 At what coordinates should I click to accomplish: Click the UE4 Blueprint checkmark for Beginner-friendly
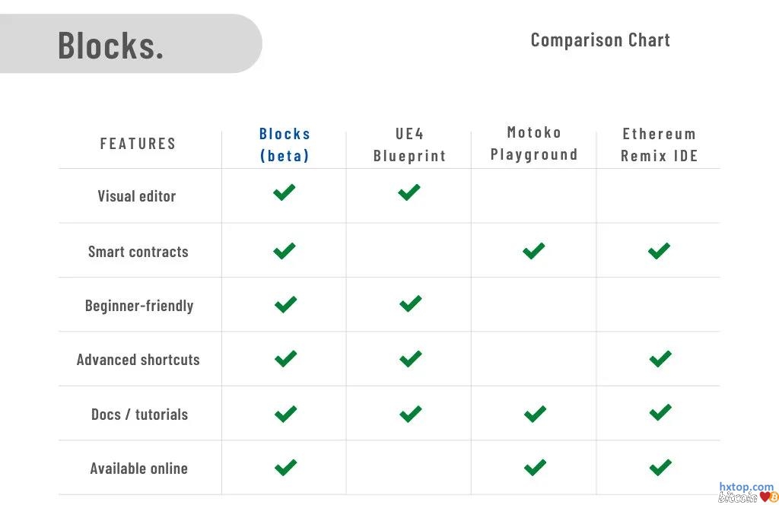410,304
